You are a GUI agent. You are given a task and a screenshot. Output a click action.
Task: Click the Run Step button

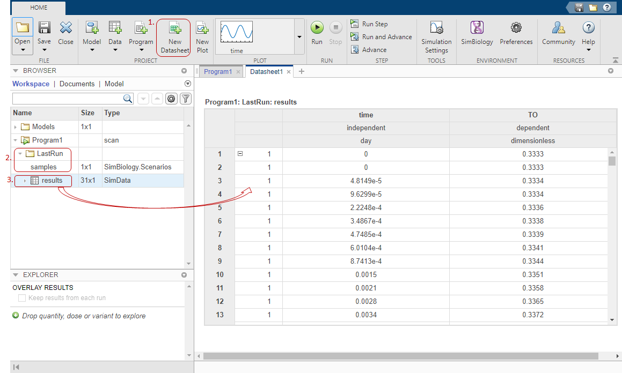(374, 24)
